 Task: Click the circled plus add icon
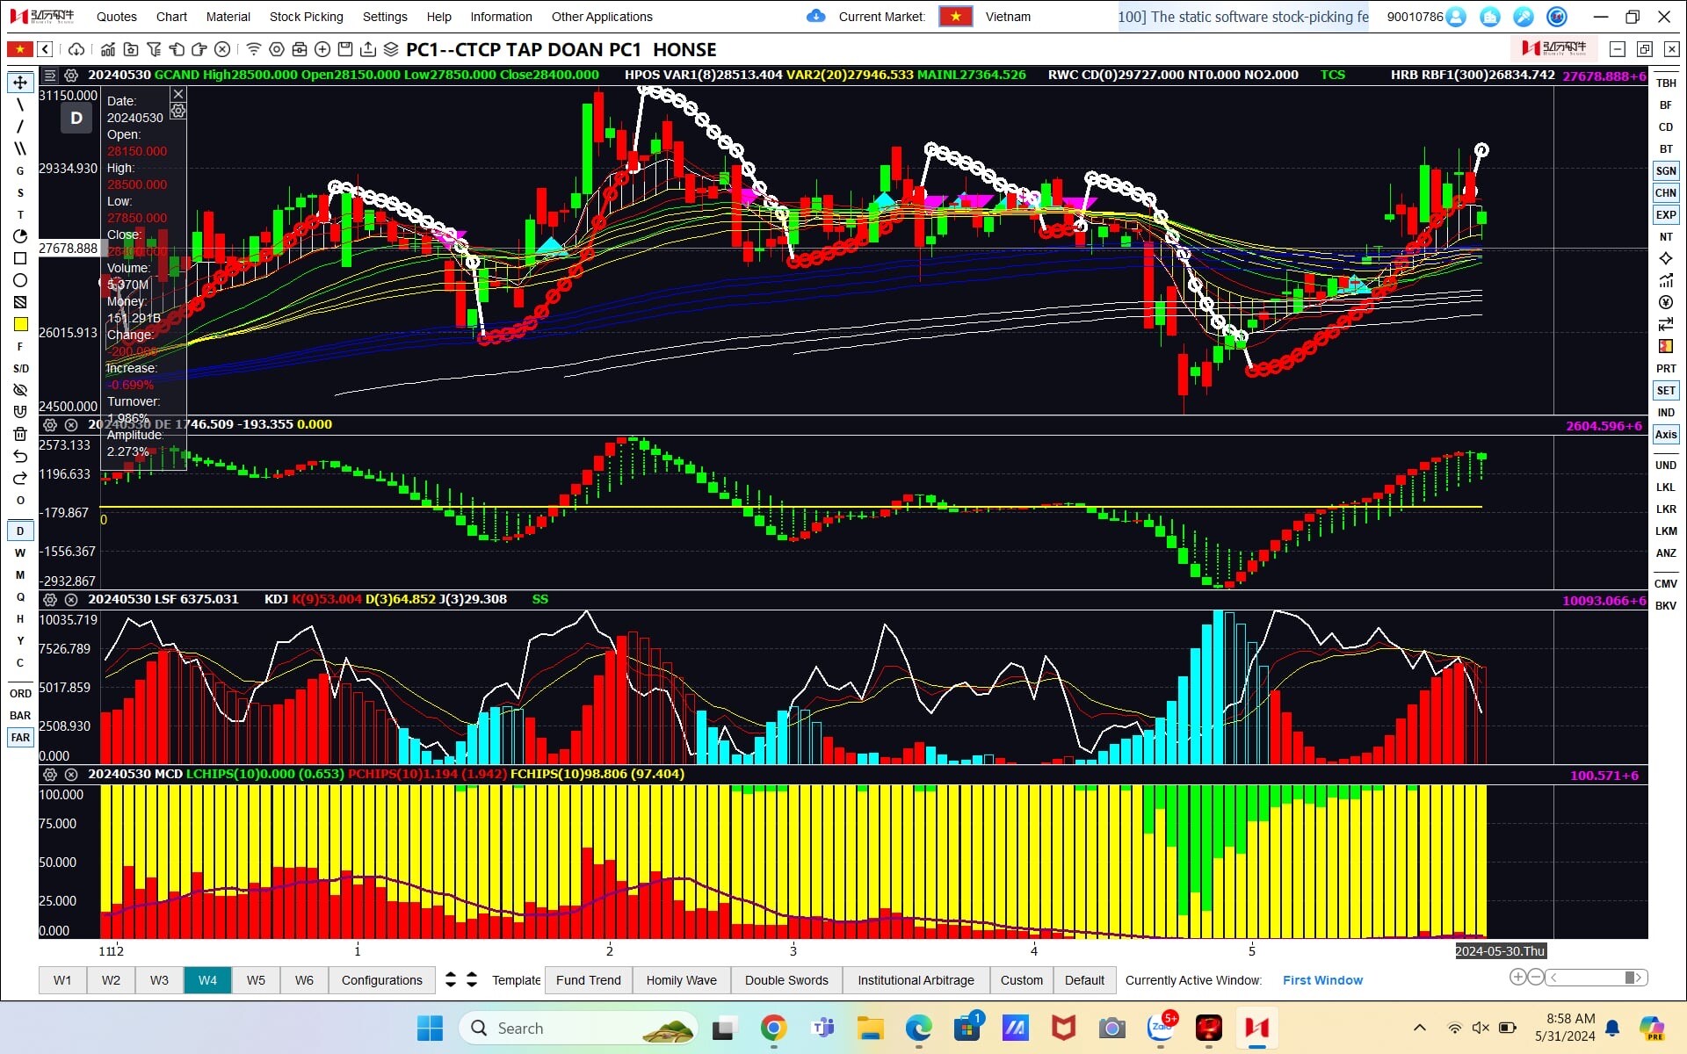click(x=322, y=49)
